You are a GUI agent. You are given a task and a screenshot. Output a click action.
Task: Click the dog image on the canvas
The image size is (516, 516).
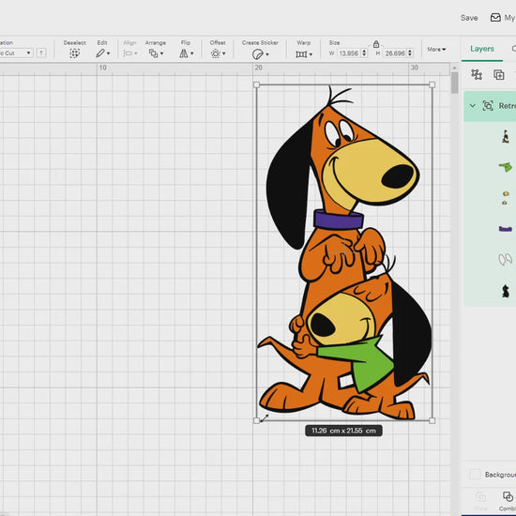[x=344, y=252]
